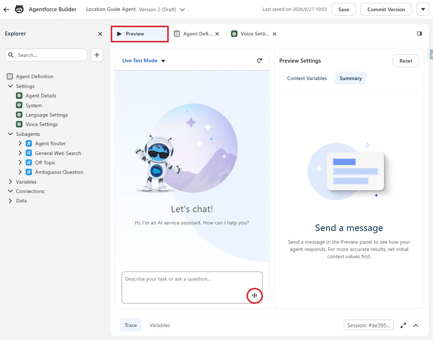Viewport: 433px width, 340px height.
Task: Collapse the bottom trace panel chevron
Action: pyautogui.click(x=416, y=326)
